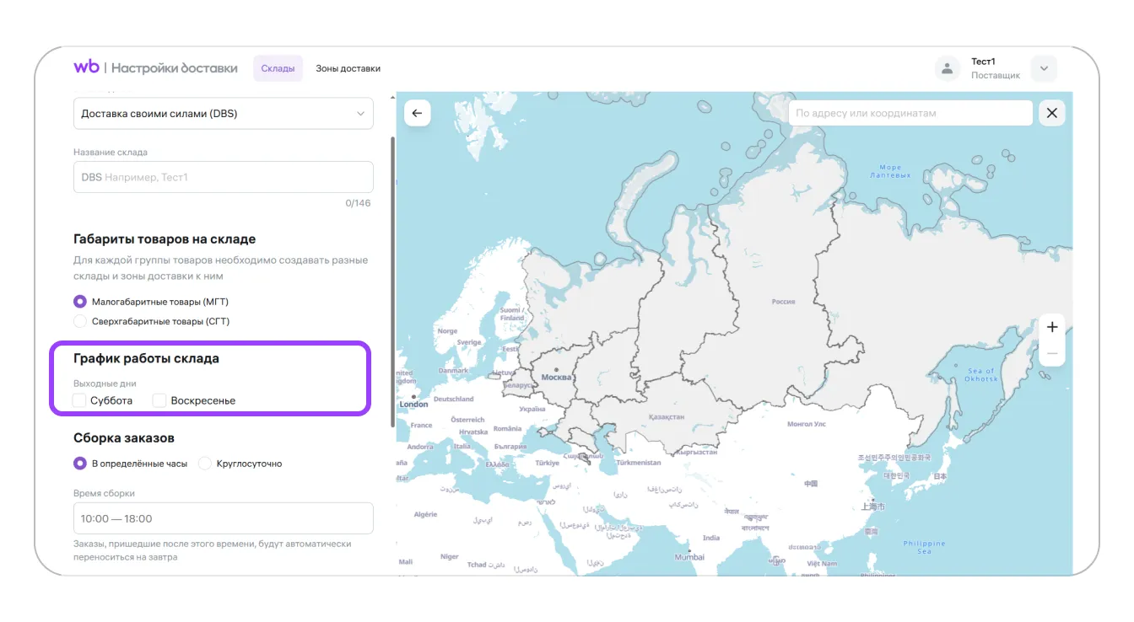This screenshot has height=622, width=1134.
Task: Close the map with the X icon
Action: click(x=1051, y=113)
